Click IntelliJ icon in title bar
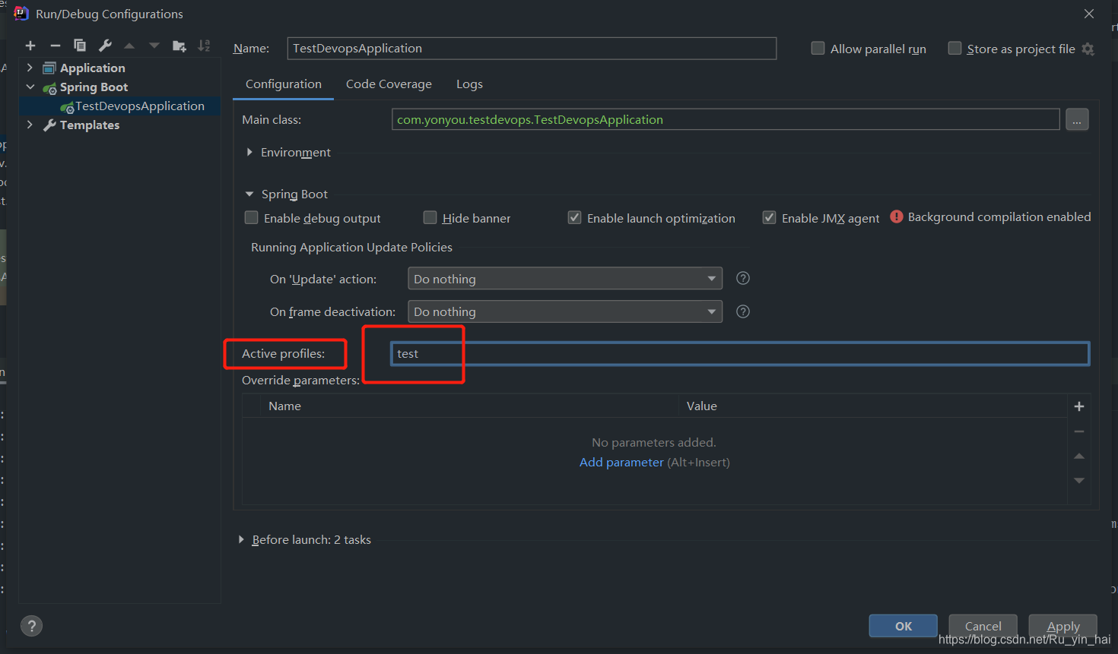The width and height of the screenshot is (1118, 654). [x=21, y=14]
